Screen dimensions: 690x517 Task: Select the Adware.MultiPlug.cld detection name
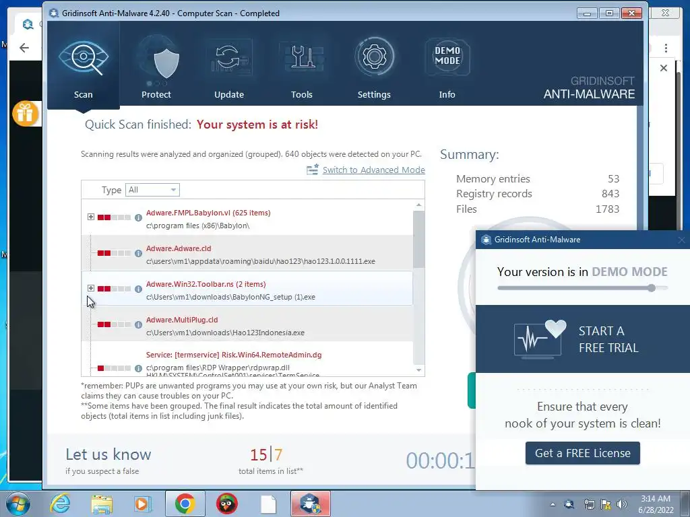[182, 320]
